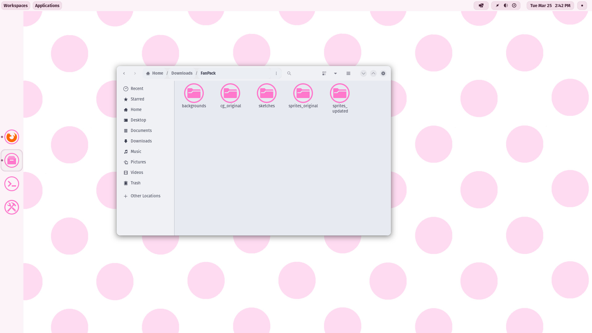Open the sort order dropdown arrow
This screenshot has width=592, height=333.
(x=335, y=73)
